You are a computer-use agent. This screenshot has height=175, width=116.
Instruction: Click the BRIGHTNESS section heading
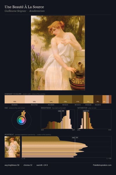tap(46, 108)
